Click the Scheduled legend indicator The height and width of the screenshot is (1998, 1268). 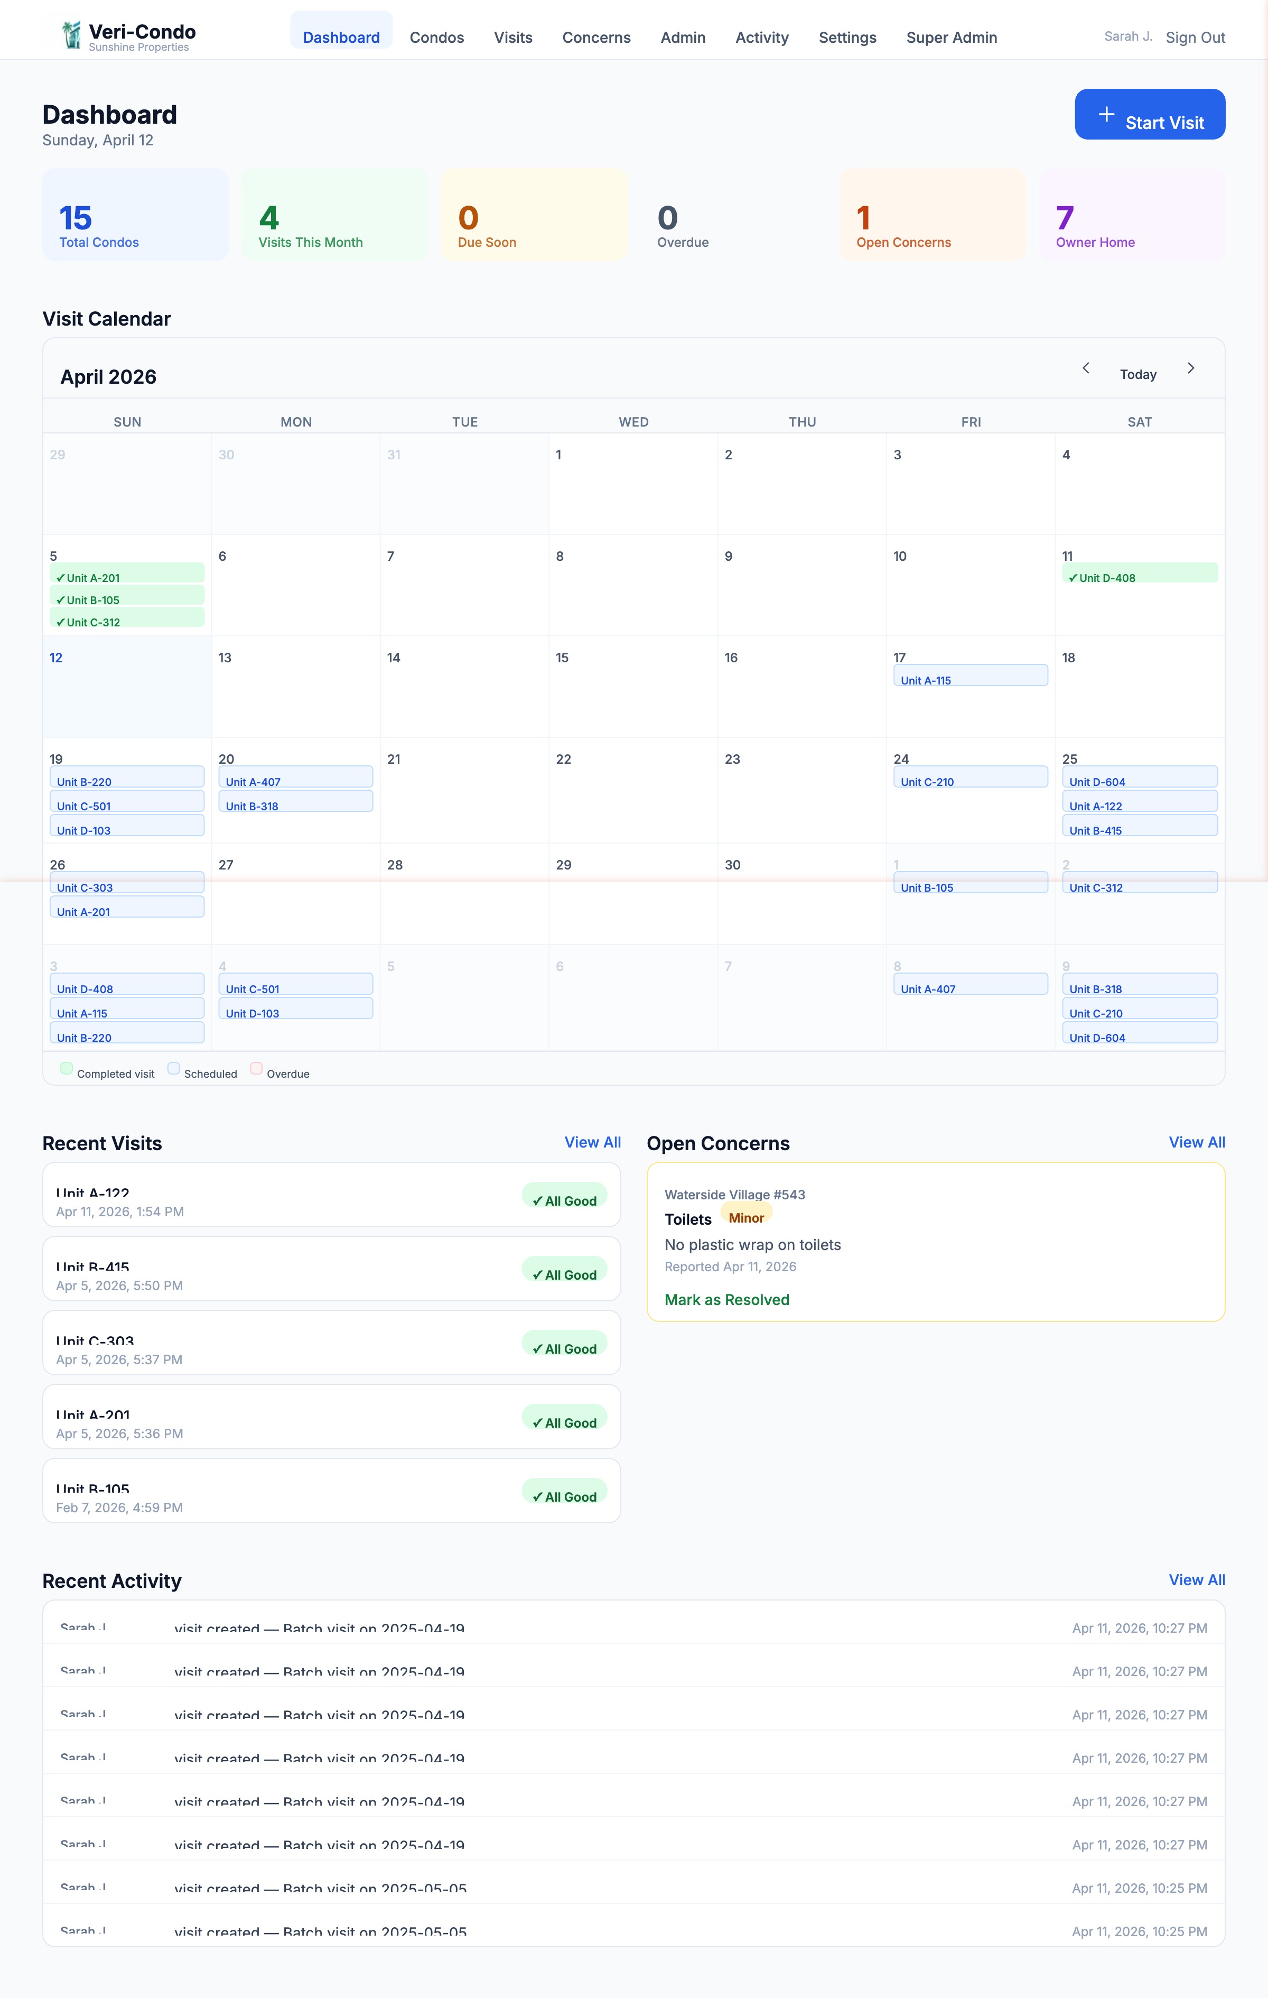[173, 1068]
